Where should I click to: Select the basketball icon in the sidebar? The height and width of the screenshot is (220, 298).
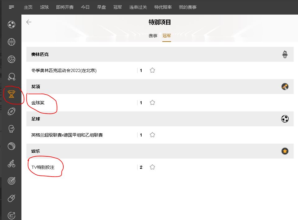[11, 42]
